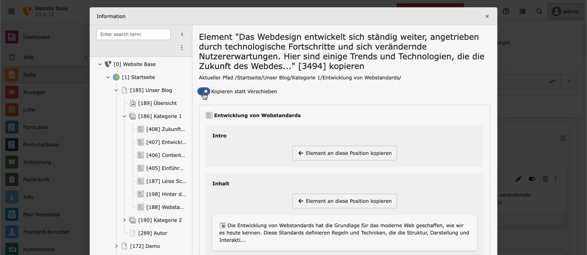The height and width of the screenshot is (255, 587).
Task: Click the Indizierung module icon
Action: click(x=12, y=162)
